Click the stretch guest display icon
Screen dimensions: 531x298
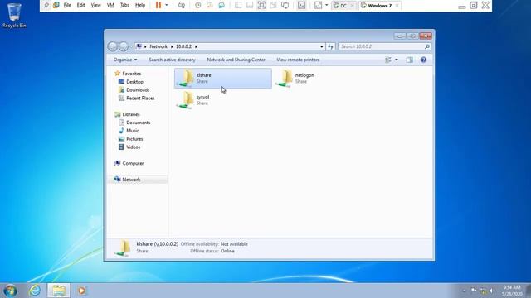[x=318, y=5]
